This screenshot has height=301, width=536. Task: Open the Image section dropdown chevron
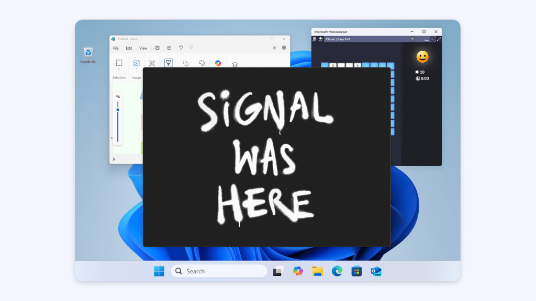[x=136, y=70]
